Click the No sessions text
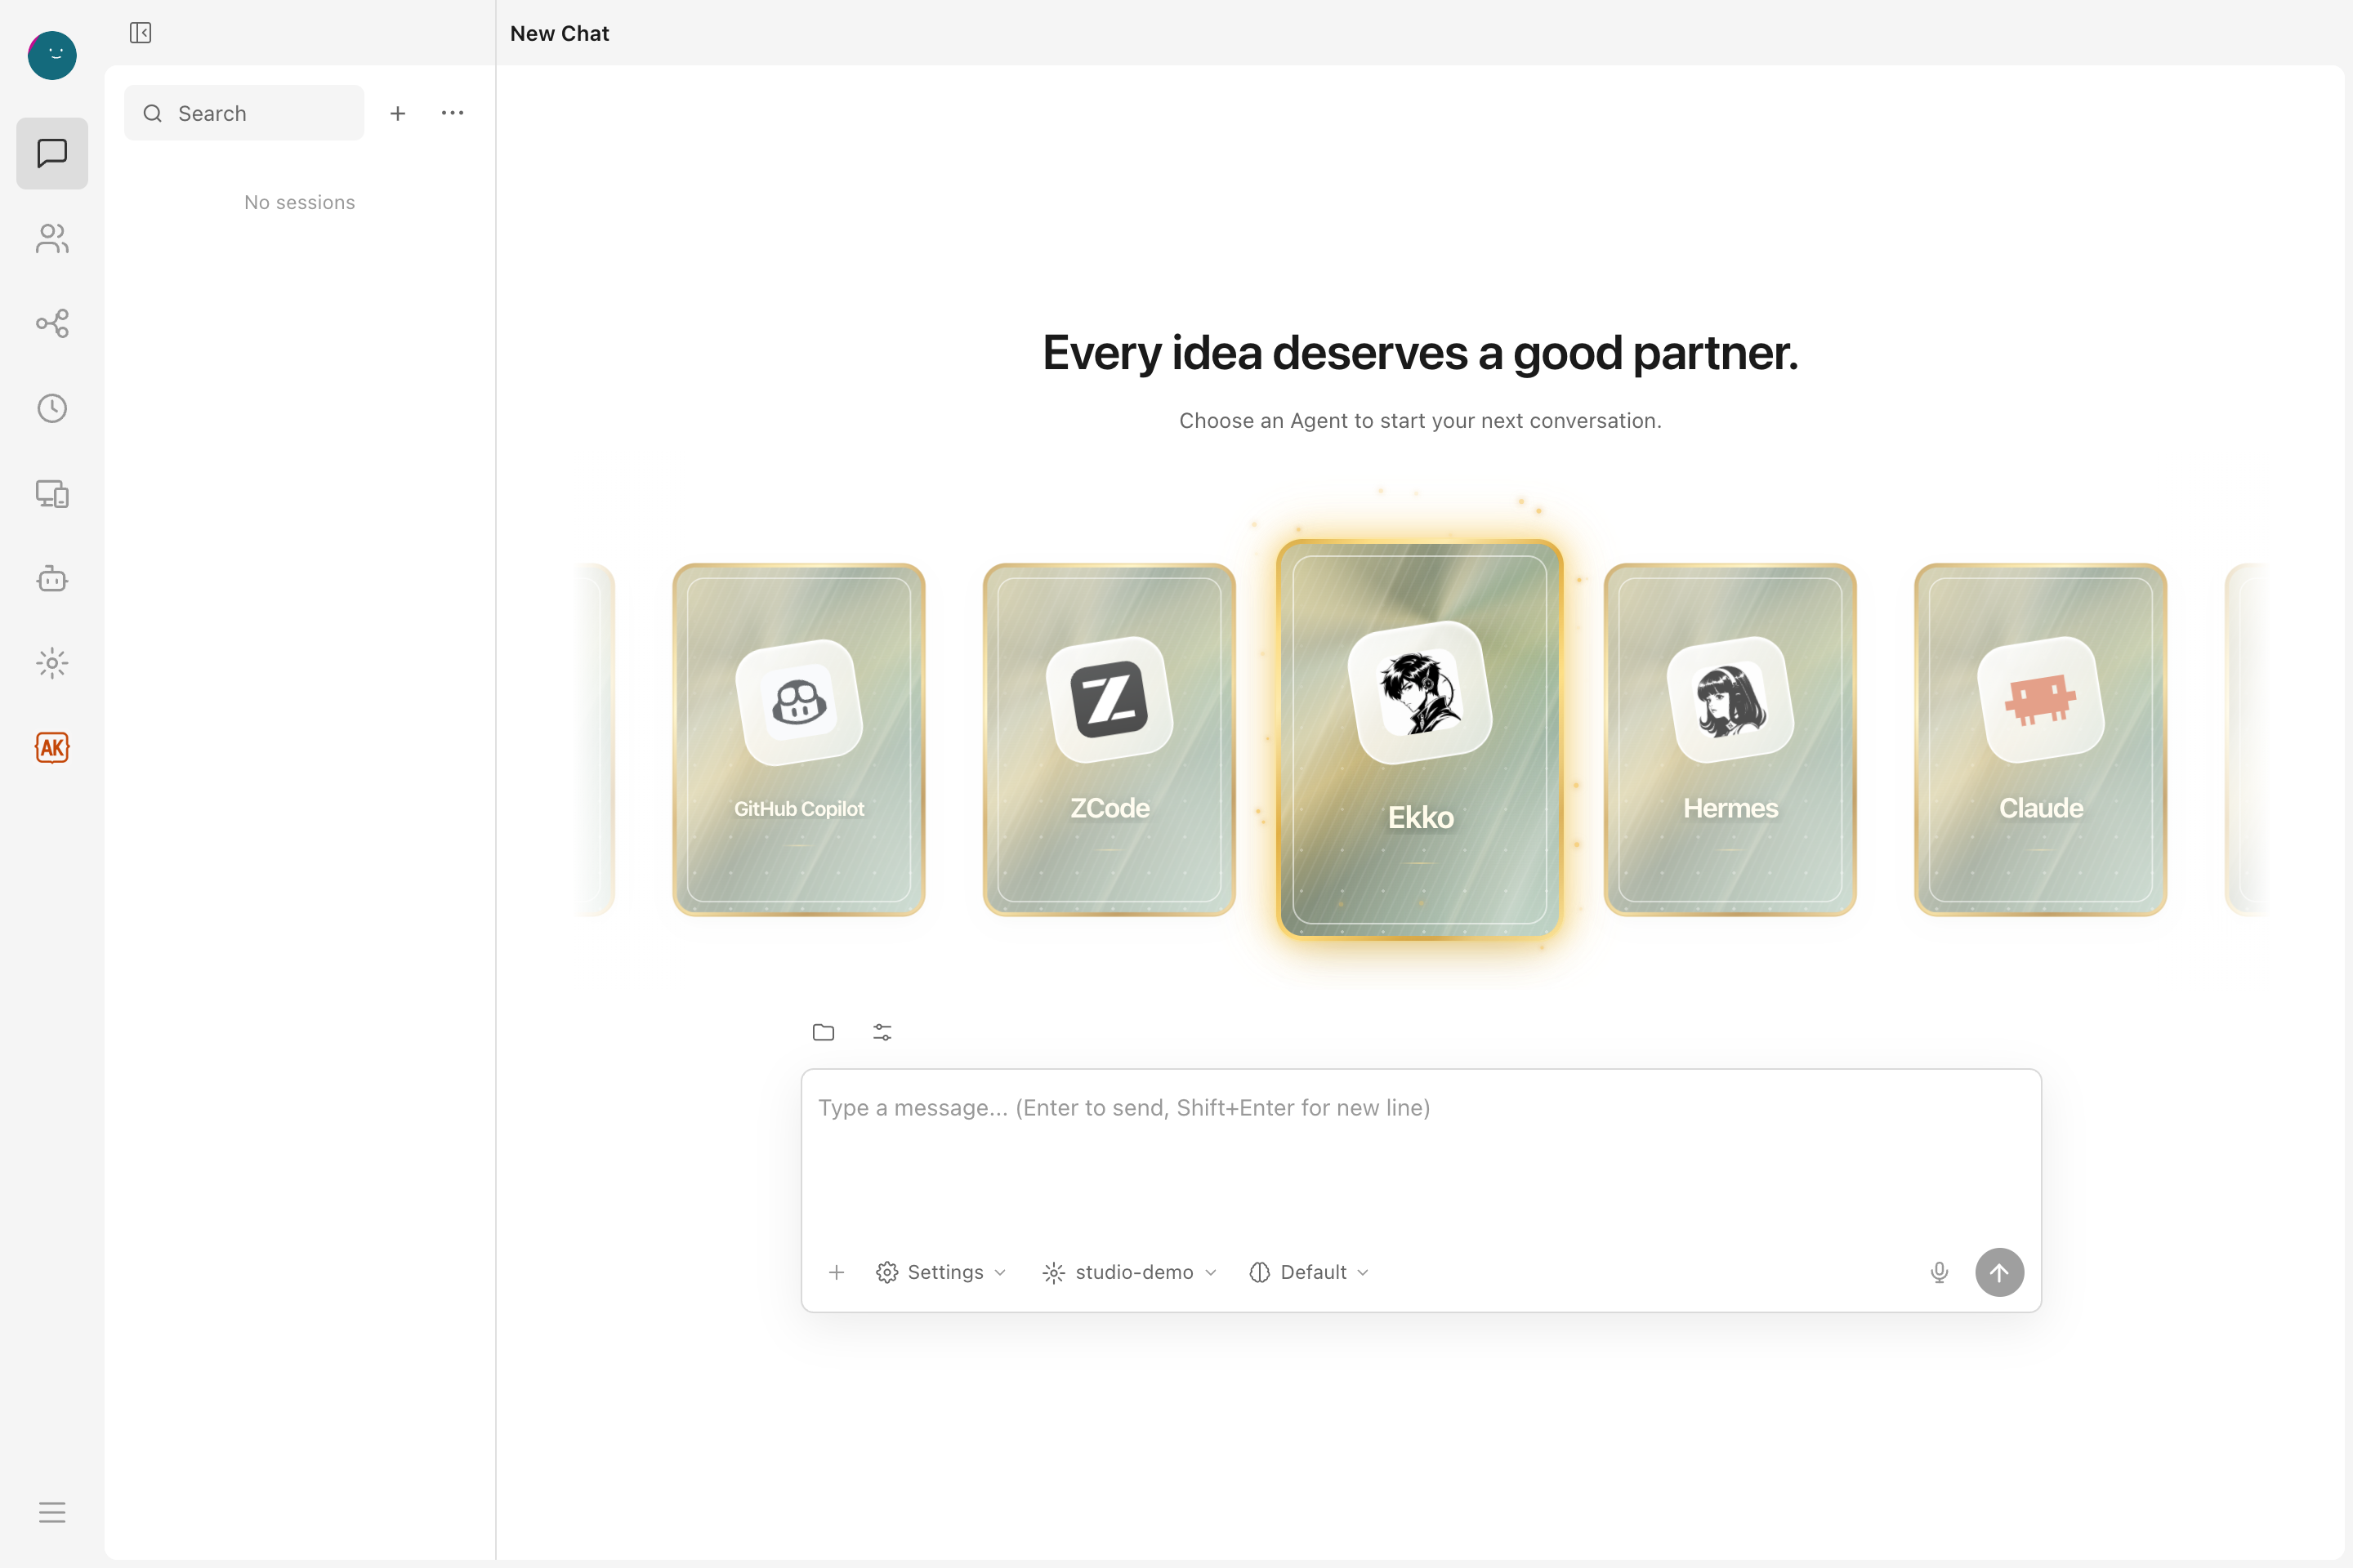 (x=299, y=202)
